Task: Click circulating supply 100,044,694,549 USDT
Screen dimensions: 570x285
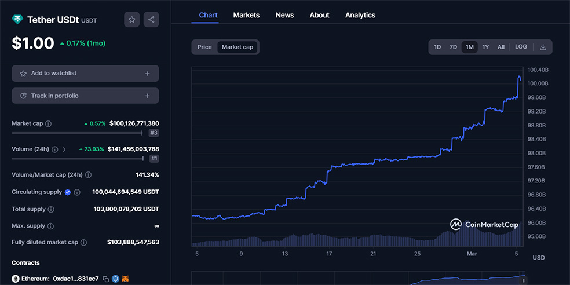Action: point(126,192)
